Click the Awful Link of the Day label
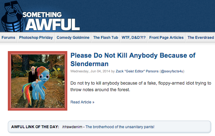 tap(35, 127)
